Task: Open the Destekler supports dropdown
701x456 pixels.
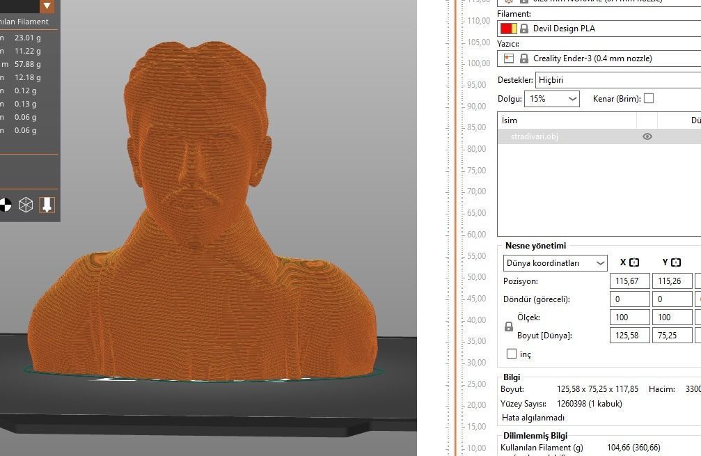Action: coord(618,80)
